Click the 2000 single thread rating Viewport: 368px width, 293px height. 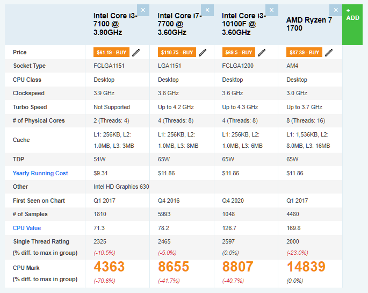click(293, 241)
